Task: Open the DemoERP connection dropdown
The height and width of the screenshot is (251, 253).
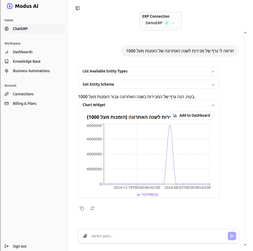Action: 173,23
